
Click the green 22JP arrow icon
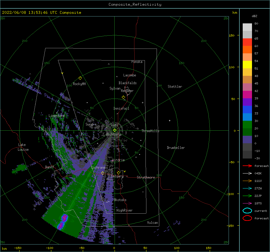[x=247, y=196]
